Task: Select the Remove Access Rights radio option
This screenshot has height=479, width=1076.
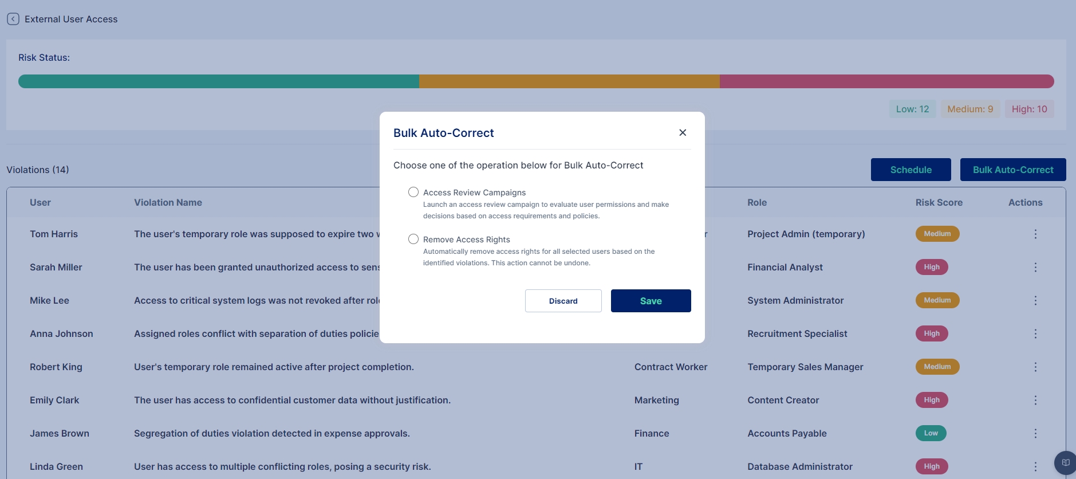Action: tap(413, 239)
